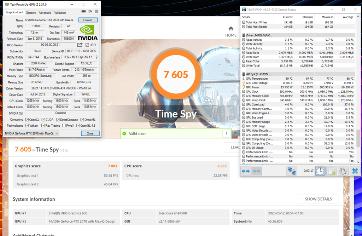Image resolution: width=362 pixels, height=236 pixels.
Task: Toggle the CUDA checkbox
Action: tap(43, 120)
